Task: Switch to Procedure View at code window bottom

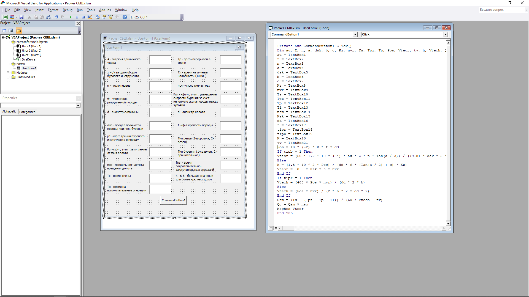Action: tap(271, 228)
